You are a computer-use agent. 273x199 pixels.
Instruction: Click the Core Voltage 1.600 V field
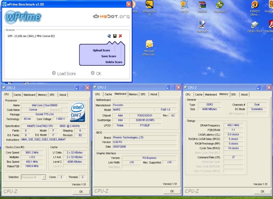pos(60,119)
